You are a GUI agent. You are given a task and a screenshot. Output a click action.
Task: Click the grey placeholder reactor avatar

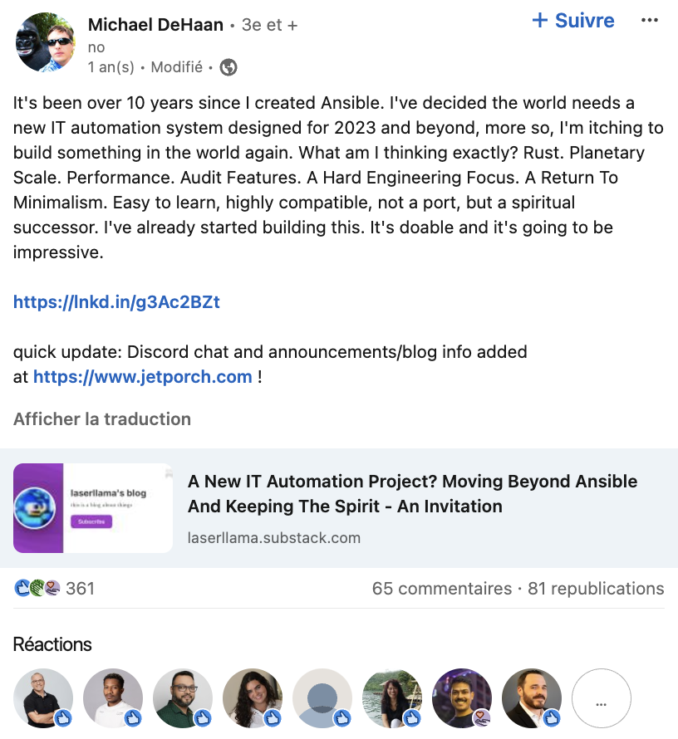coord(322,698)
